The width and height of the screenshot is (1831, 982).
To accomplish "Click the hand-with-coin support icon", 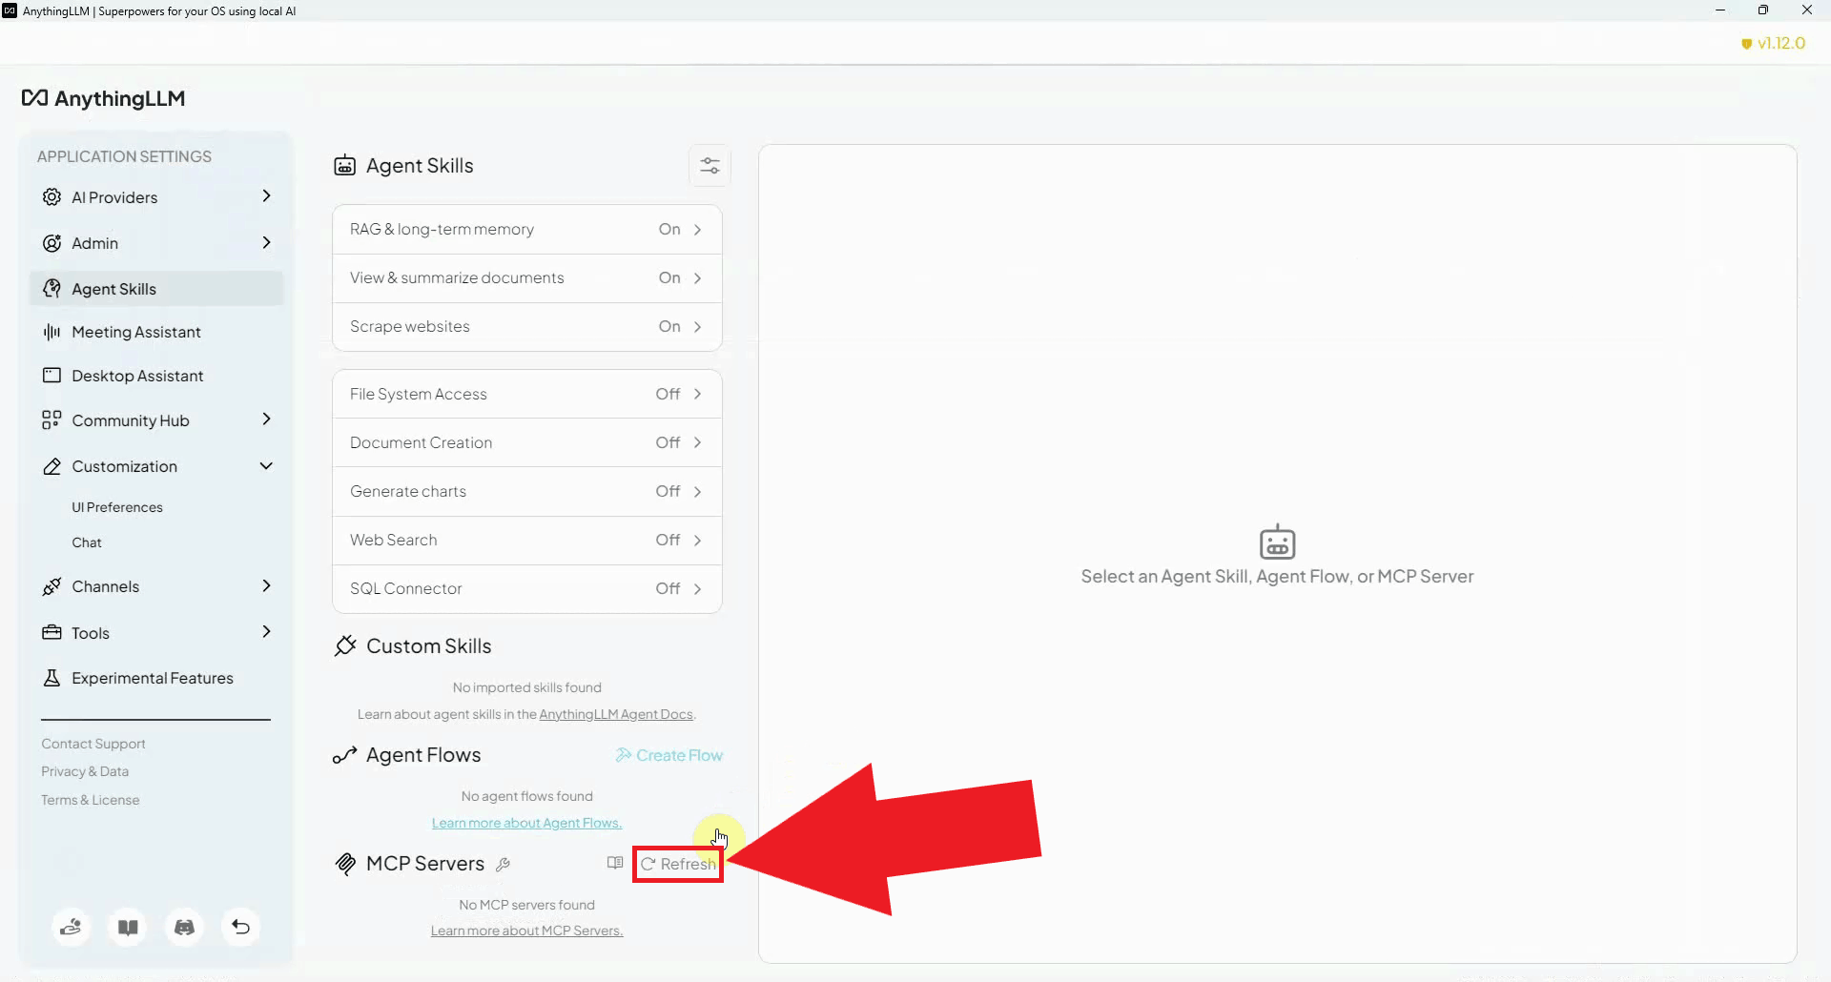I will 72,927.
